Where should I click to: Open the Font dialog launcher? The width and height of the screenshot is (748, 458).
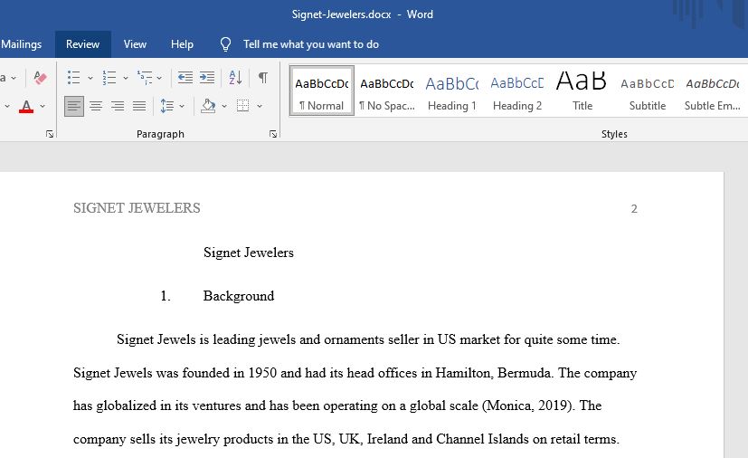click(50, 134)
